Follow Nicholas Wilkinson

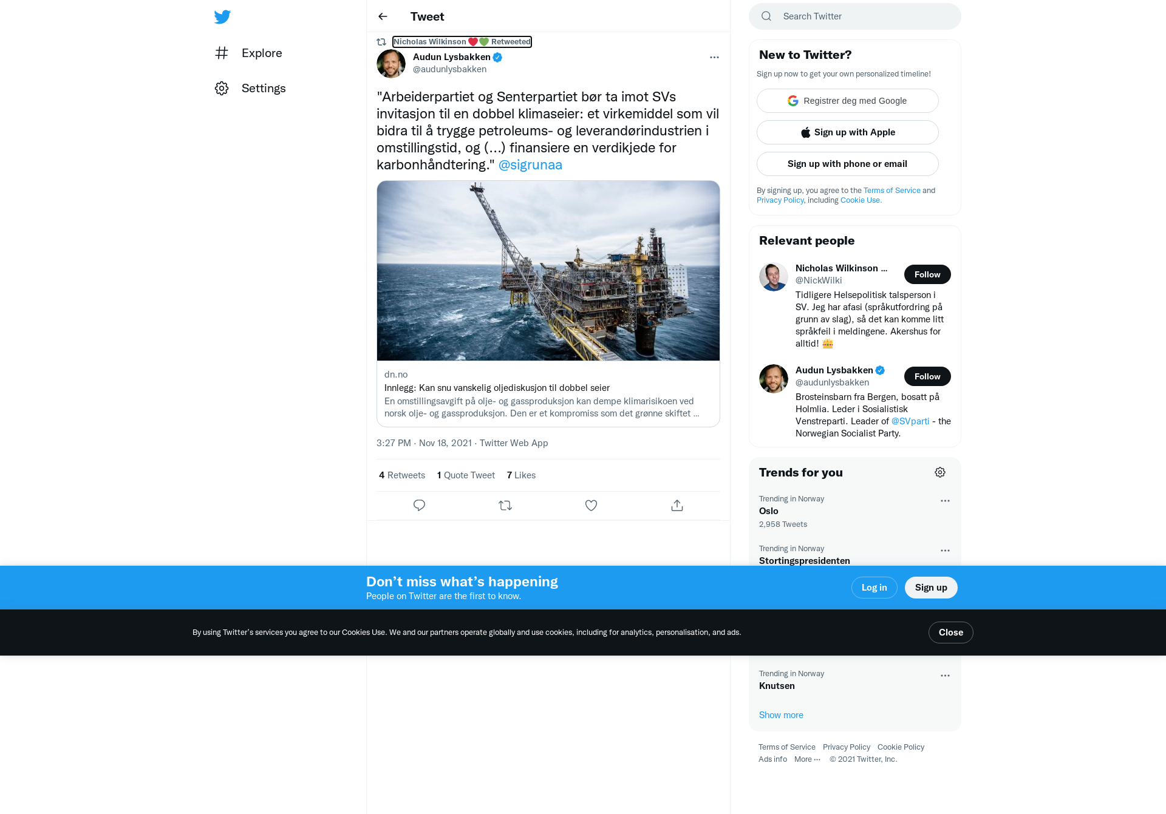(x=927, y=274)
